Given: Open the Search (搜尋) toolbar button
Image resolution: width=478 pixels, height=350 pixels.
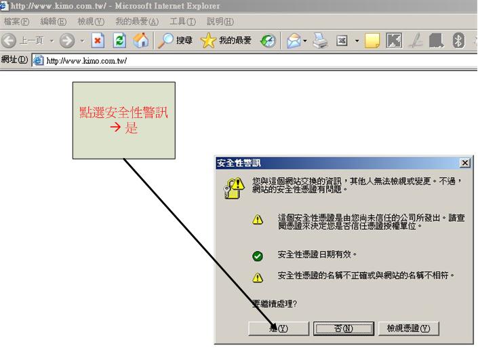Looking at the screenshot, I should (175, 41).
